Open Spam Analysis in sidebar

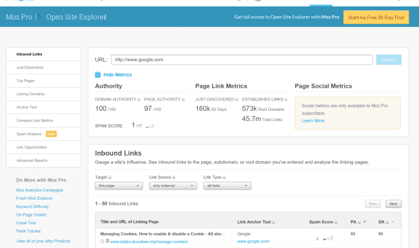[44, 134]
